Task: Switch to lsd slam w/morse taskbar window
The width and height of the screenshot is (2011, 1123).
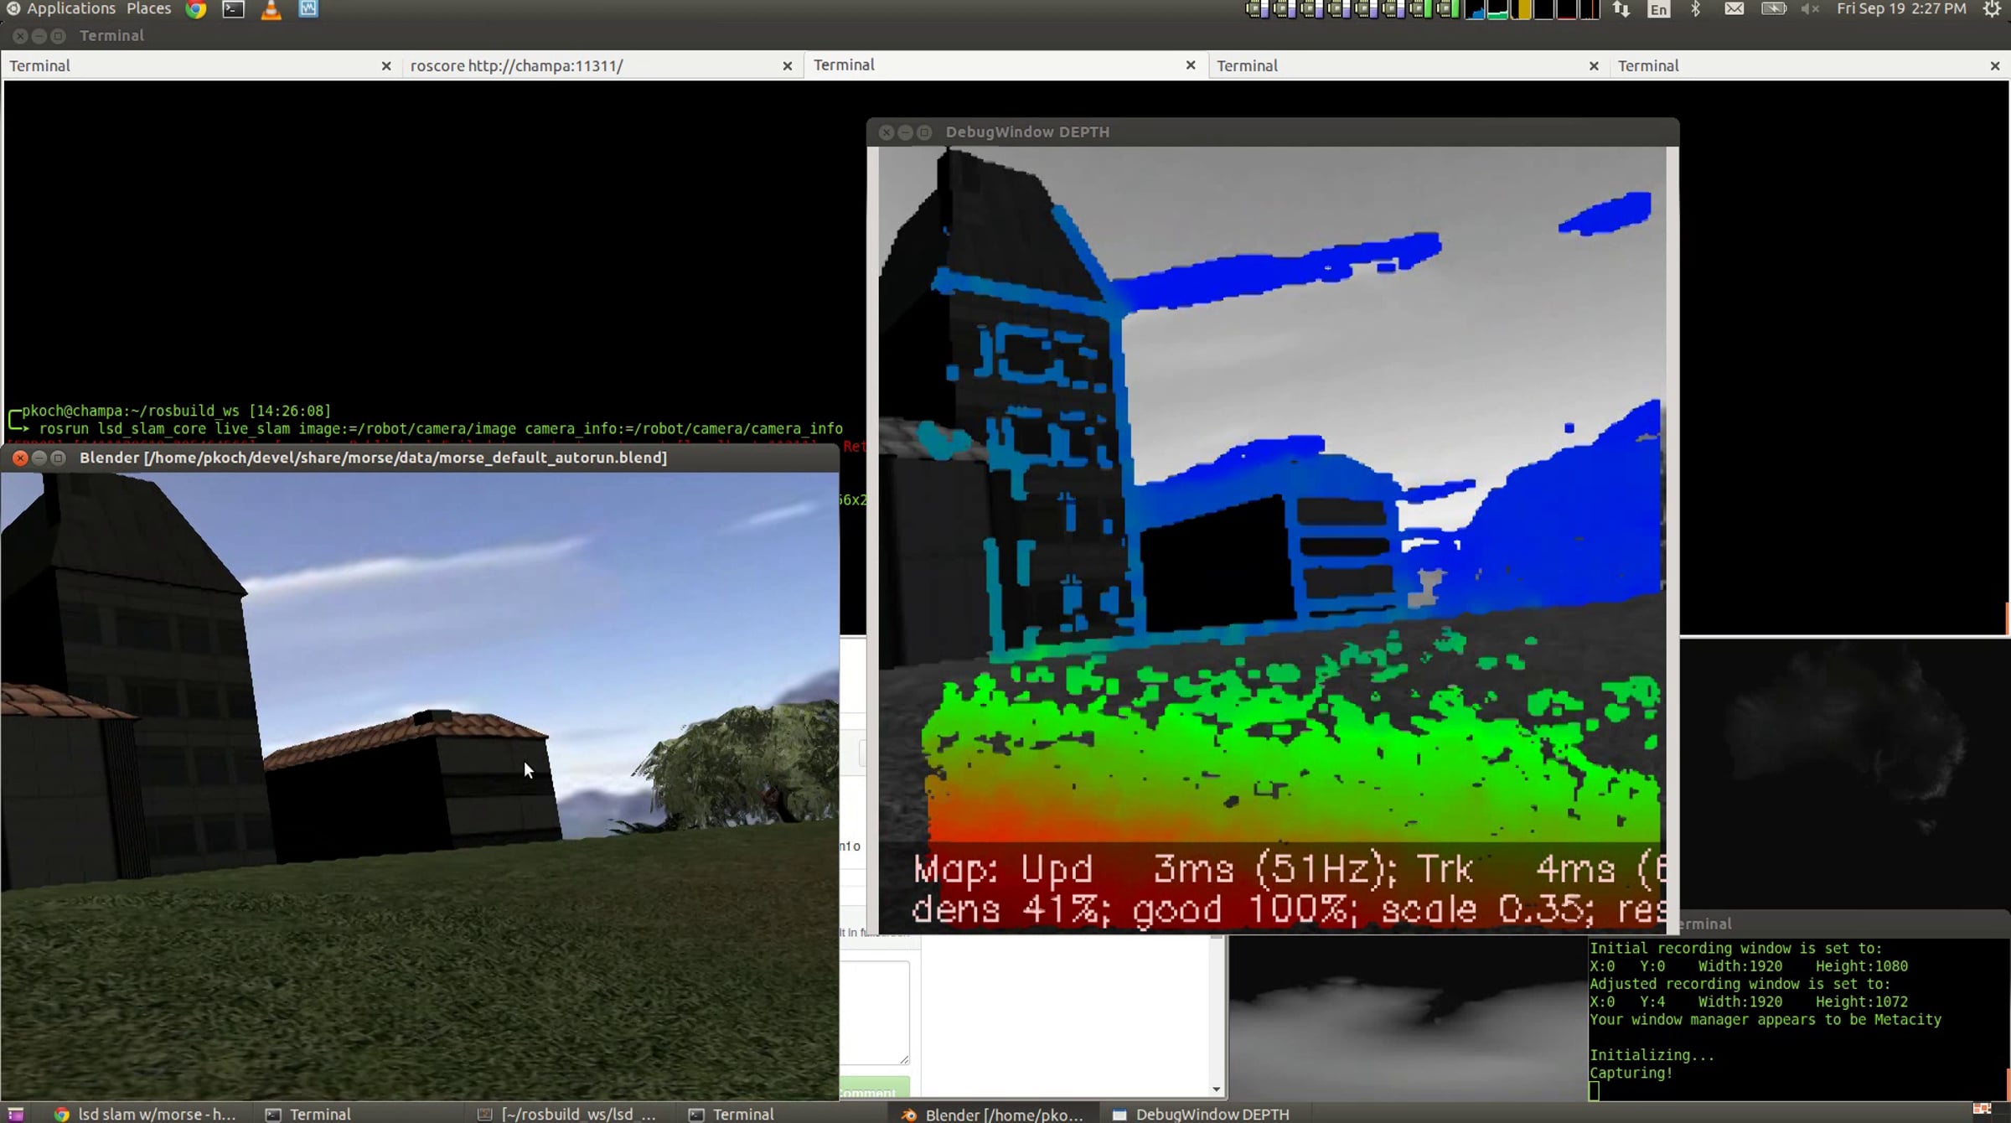Action: pos(146,1114)
